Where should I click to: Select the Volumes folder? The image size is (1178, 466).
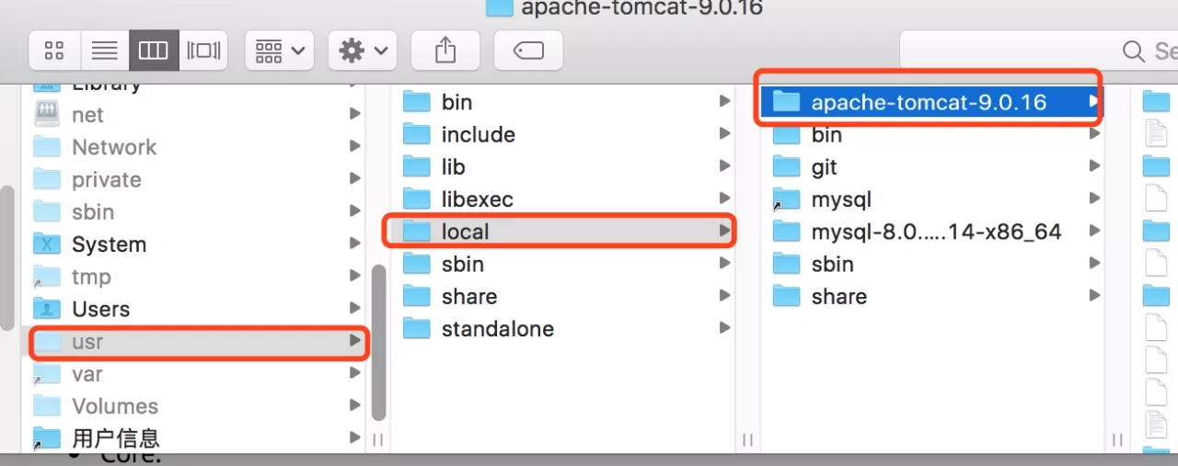(x=194, y=406)
